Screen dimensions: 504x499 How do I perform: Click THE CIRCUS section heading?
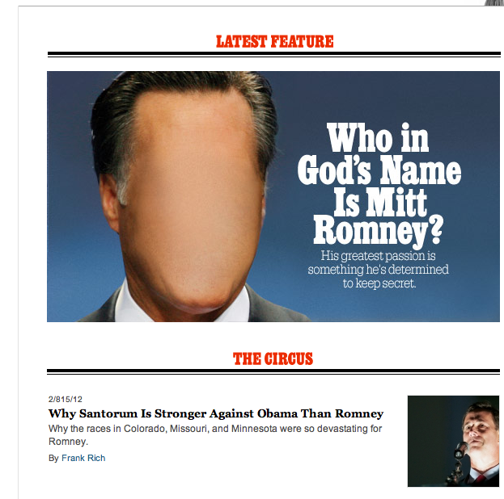(273, 359)
